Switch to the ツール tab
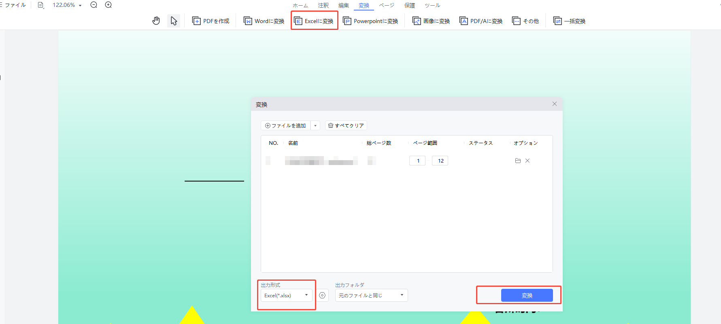 pos(432,5)
